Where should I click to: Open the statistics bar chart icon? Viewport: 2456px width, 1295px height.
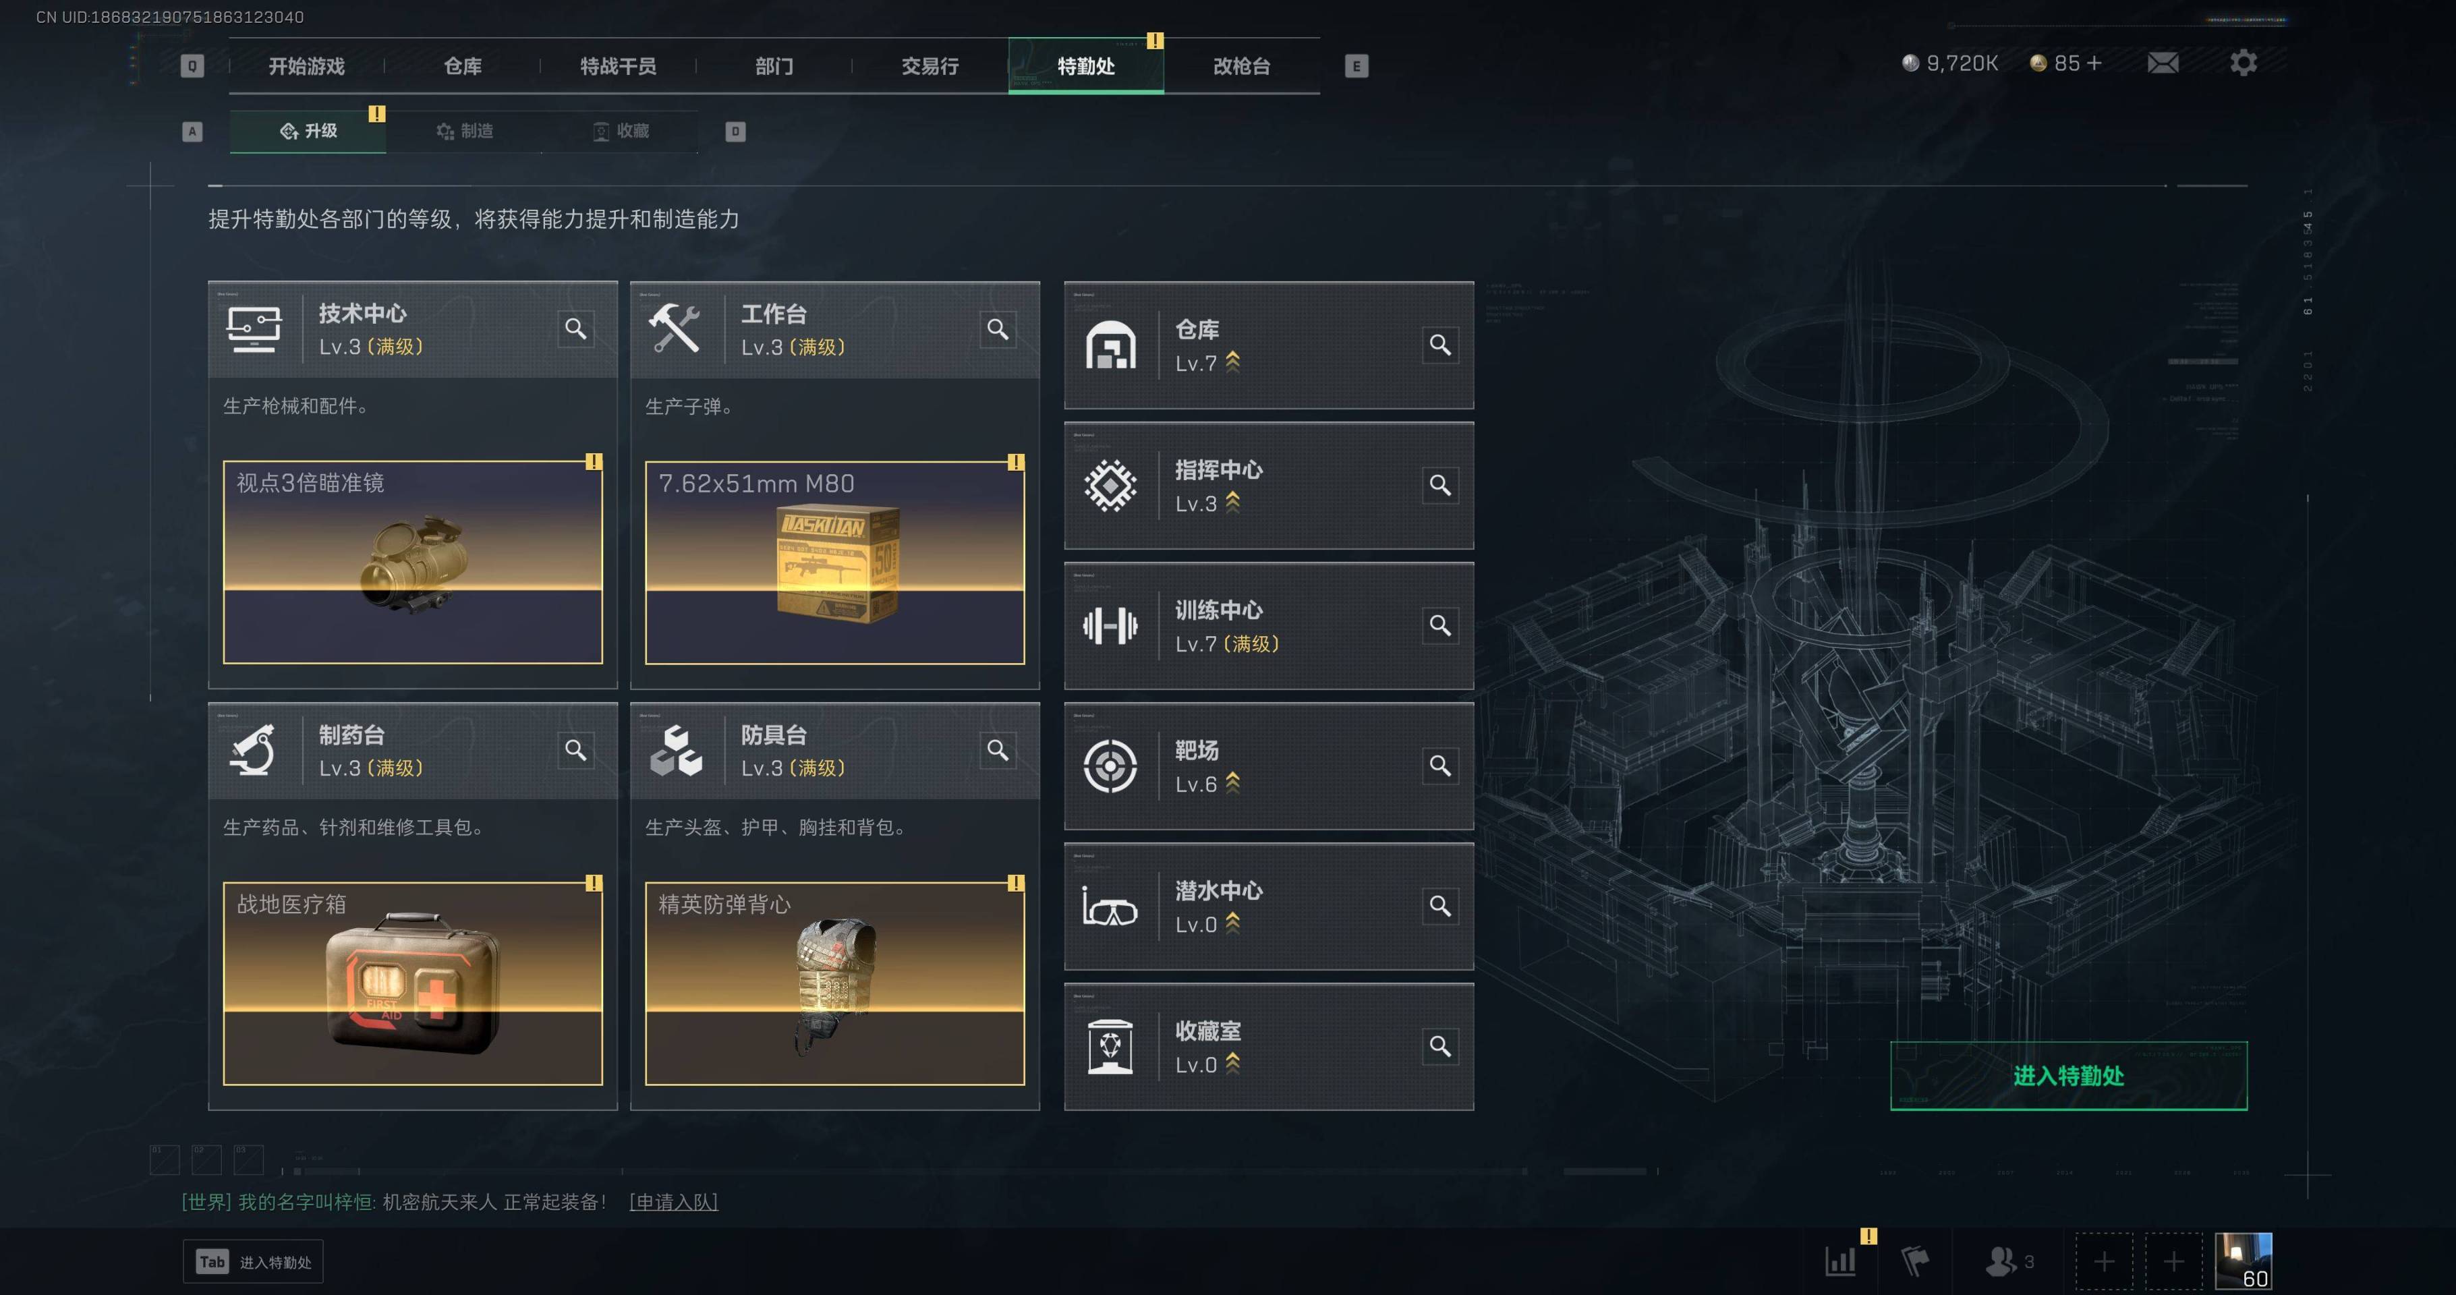[1840, 1261]
